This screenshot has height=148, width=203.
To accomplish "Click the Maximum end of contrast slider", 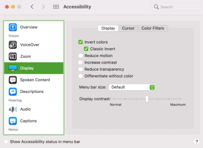I will 180,99.
